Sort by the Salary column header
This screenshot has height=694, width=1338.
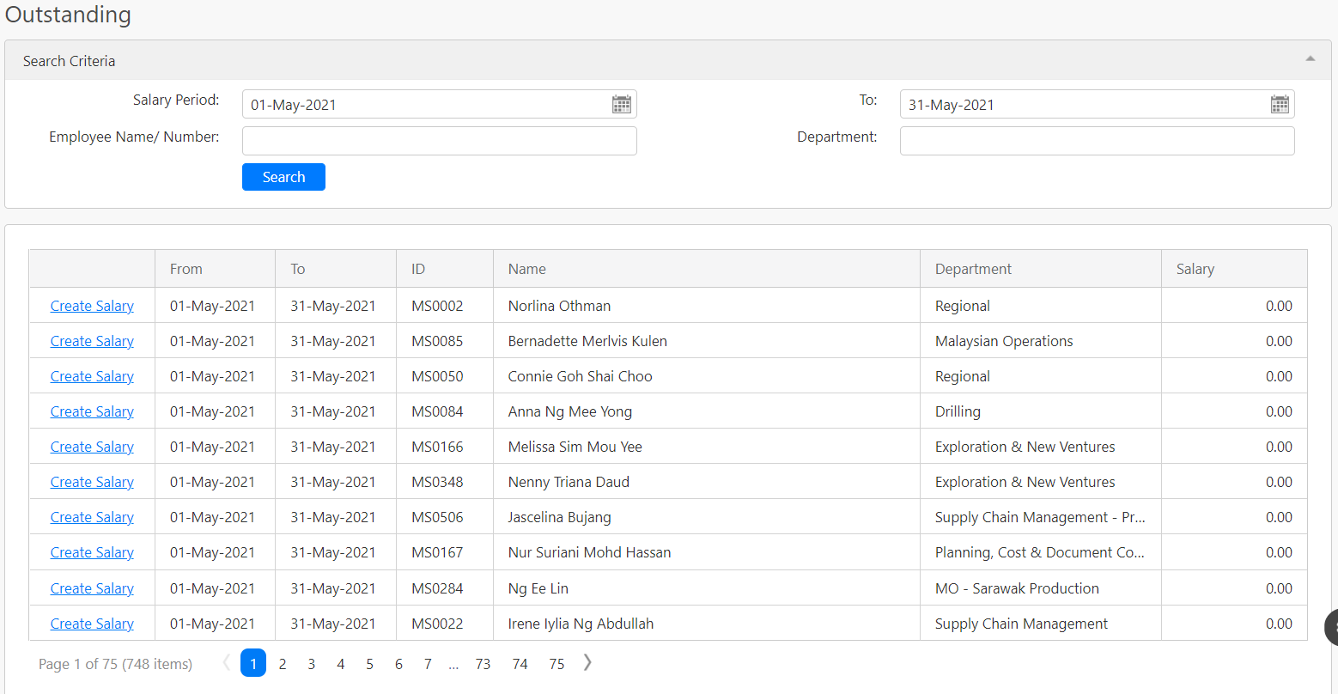pos(1234,269)
